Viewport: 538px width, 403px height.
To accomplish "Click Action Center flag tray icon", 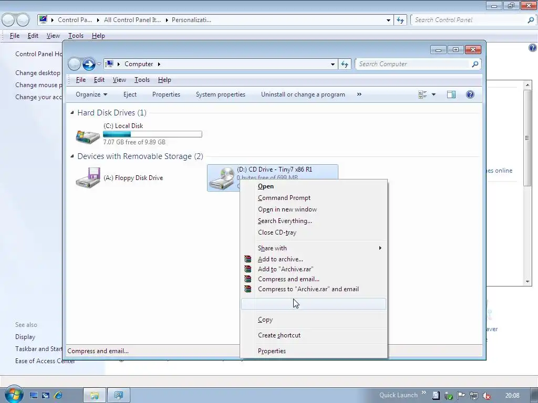I will (x=461, y=396).
